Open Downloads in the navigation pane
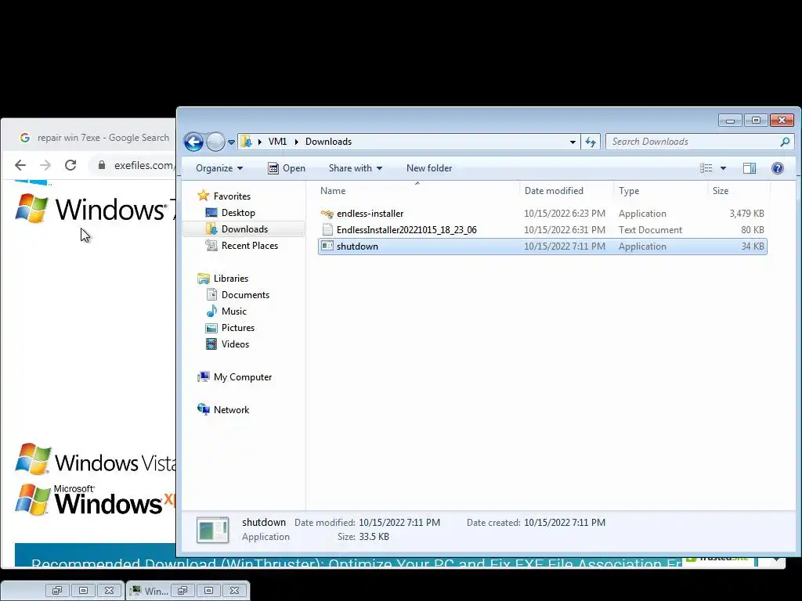The height and width of the screenshot is (601, 802). (x=244, y=229)
